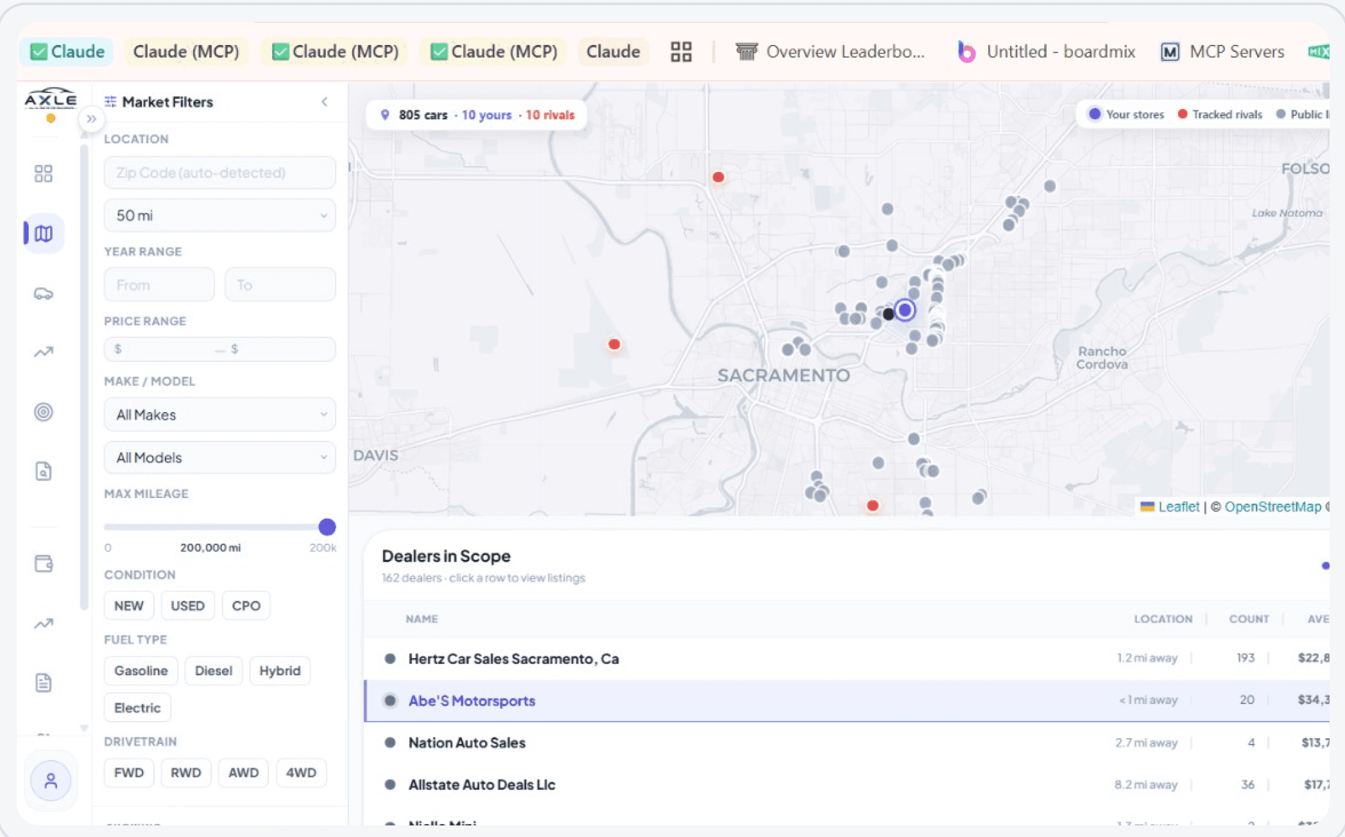The image size is (1345, 837).
Task: Click the 10 rivals count label
Action: coord(550,115)
